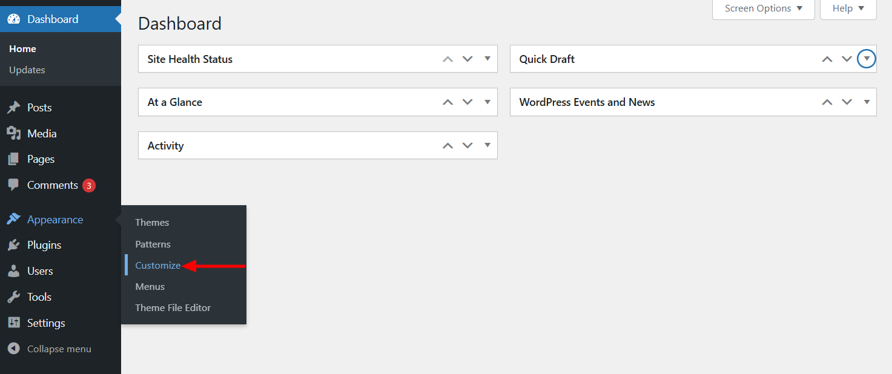The height and width of the screenshot is (374, 892).
Task: Click WordPress Events and News title
Action: 587,102
